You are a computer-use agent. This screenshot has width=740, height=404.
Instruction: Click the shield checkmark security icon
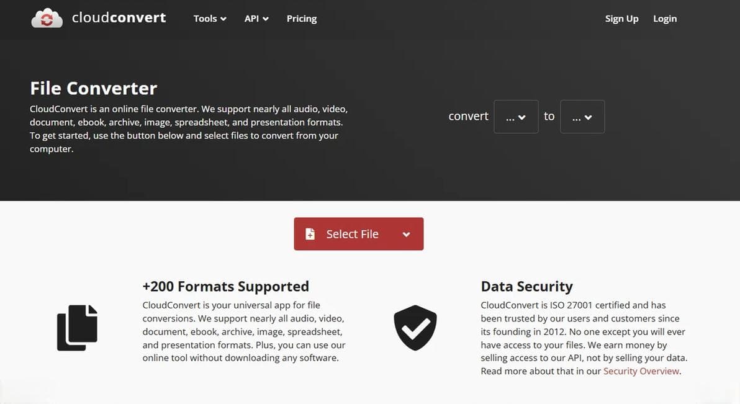pyautogui.click(x=415, y=328)
